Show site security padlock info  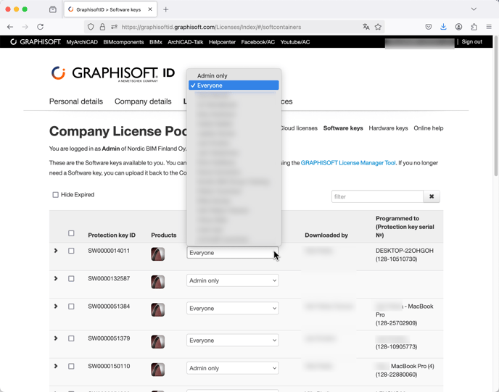[102, 27]
